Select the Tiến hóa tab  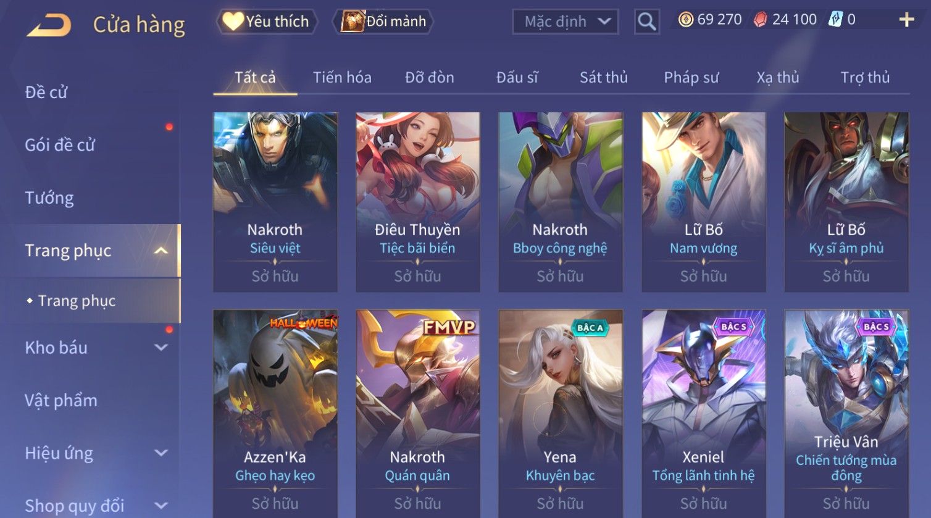[x=342, y=78]
